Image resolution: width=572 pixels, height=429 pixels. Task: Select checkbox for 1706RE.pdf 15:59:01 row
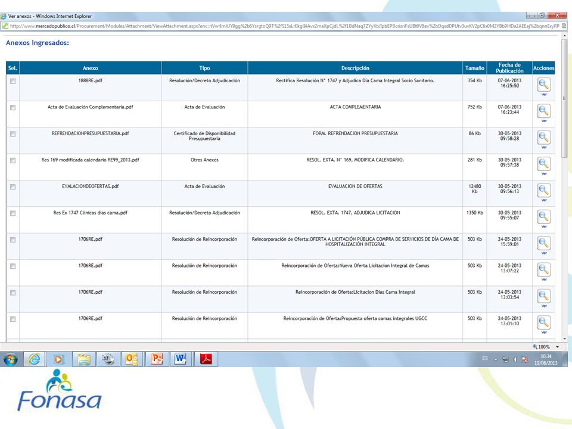click(x=13, y=240)
